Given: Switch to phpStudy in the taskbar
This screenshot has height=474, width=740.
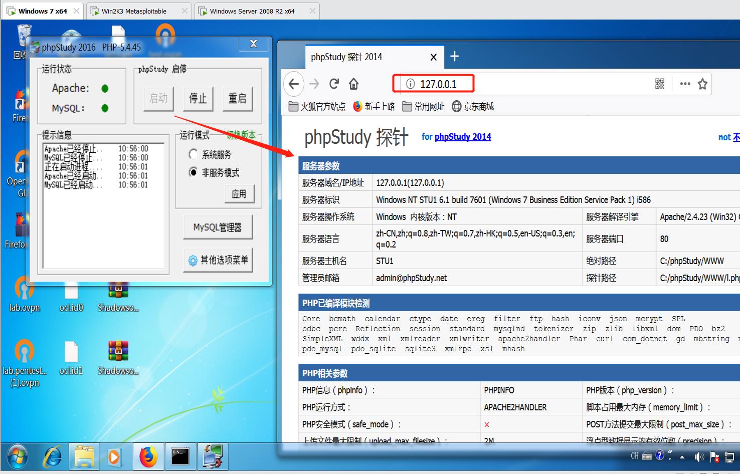Looking at the screenshot, I should pyautogui.click(x=213, y=457).
